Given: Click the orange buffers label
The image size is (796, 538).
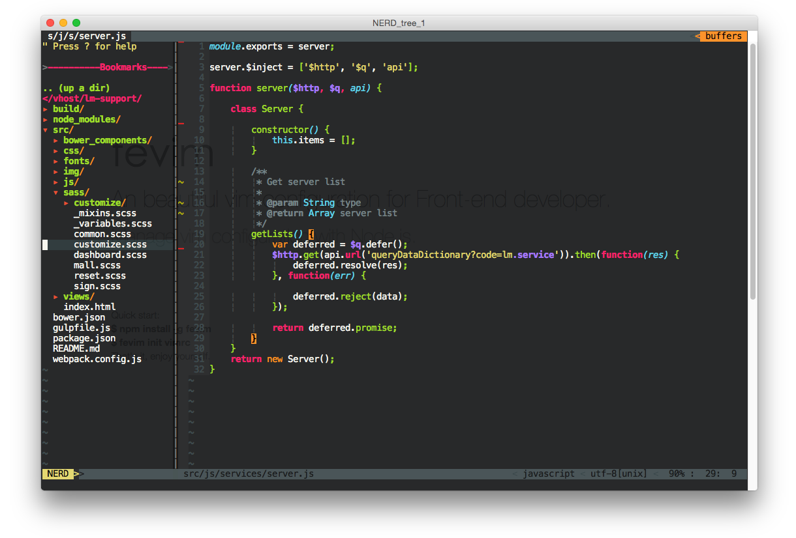Looking at the screenshot, I should (x=723, y=36).
